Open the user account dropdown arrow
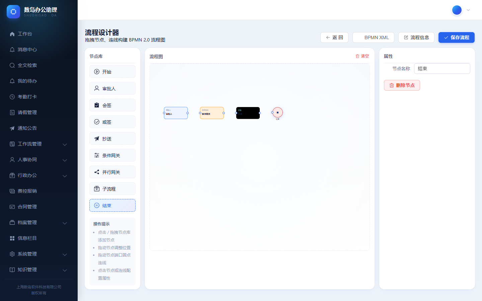The height and width of the screenshot is (301, 482). (x=468, y=10)
